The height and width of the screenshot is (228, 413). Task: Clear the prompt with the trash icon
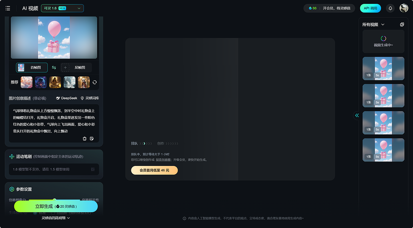[x=85, y=139]
